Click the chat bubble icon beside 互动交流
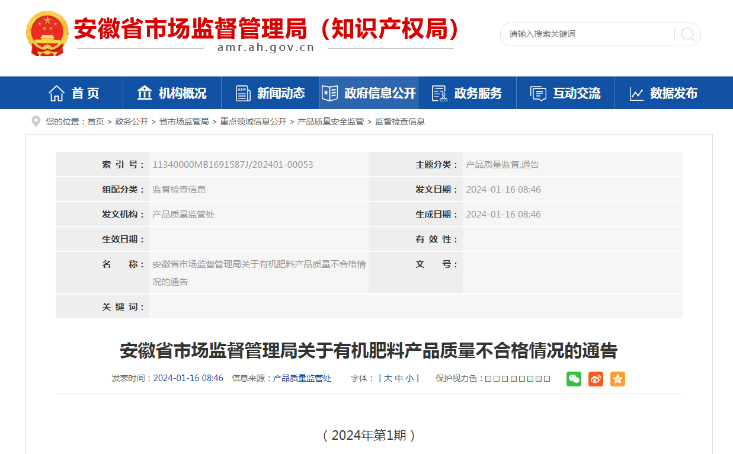 pyautogui.click(x=538, y=93)
